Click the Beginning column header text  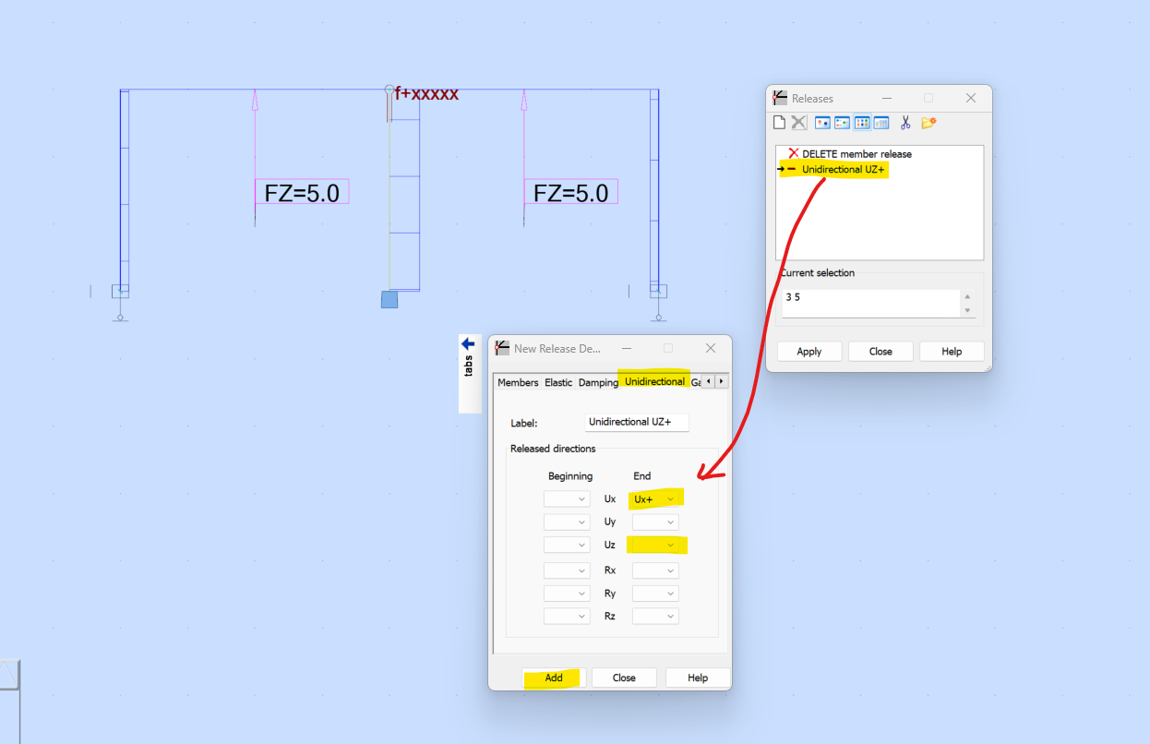570,476
